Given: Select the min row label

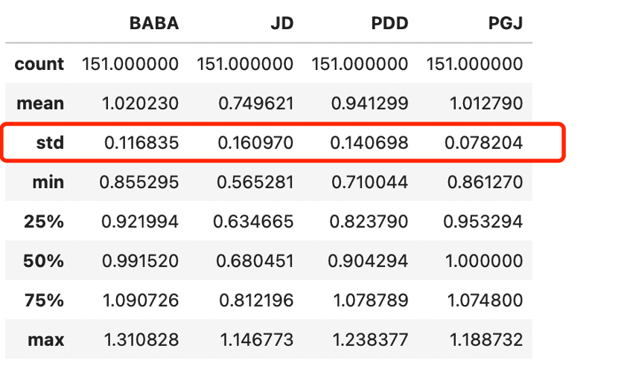Looking at the screenshot, I should 47,182.
